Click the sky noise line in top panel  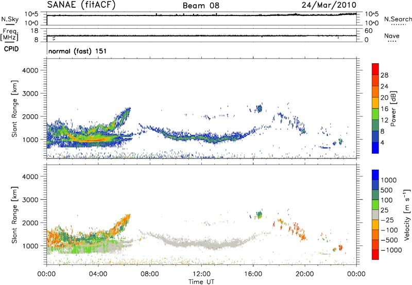coord(201,15)
